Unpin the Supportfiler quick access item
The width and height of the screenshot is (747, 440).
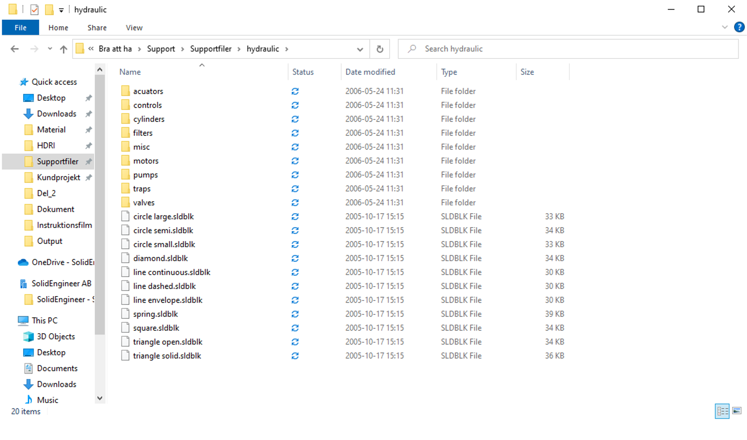89,161
